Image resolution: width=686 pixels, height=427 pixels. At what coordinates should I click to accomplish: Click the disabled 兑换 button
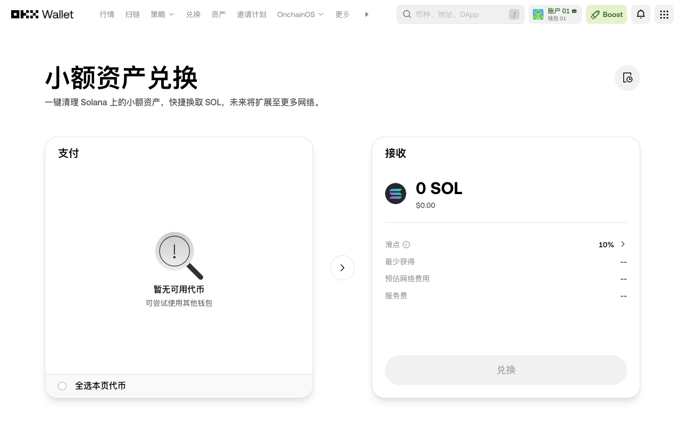506,370
